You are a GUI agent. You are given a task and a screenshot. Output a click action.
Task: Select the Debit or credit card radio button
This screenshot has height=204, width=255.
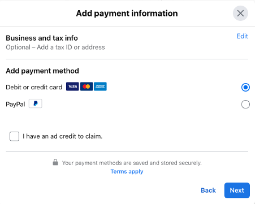[x=245, y=87]
